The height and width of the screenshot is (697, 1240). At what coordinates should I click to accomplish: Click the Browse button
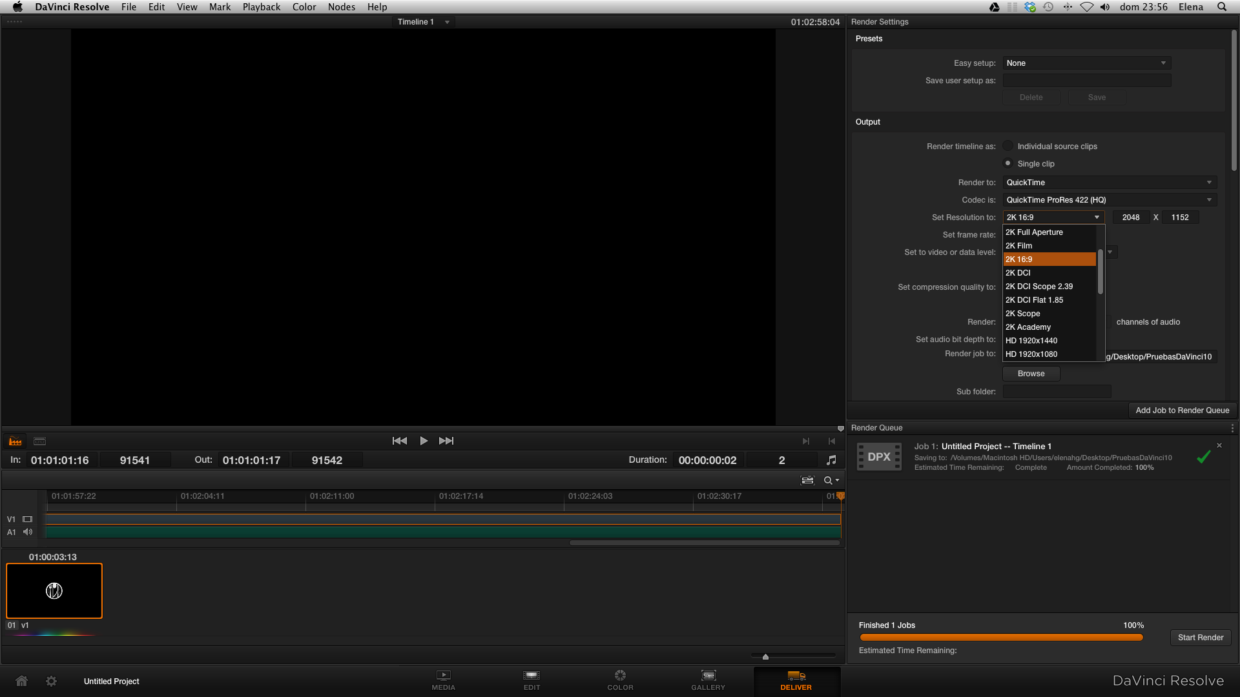(x=1031, y=374)
